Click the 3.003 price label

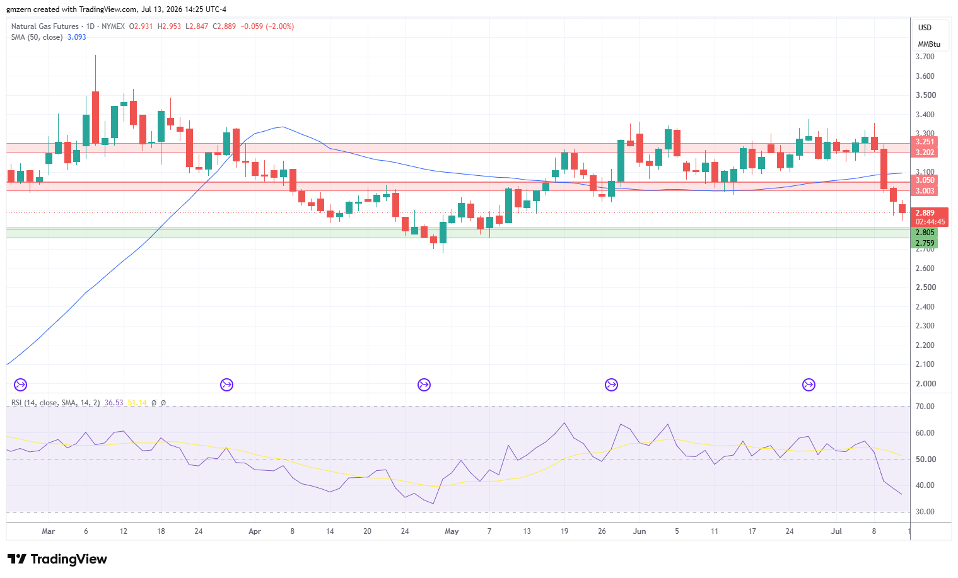(x=925, y=191)
